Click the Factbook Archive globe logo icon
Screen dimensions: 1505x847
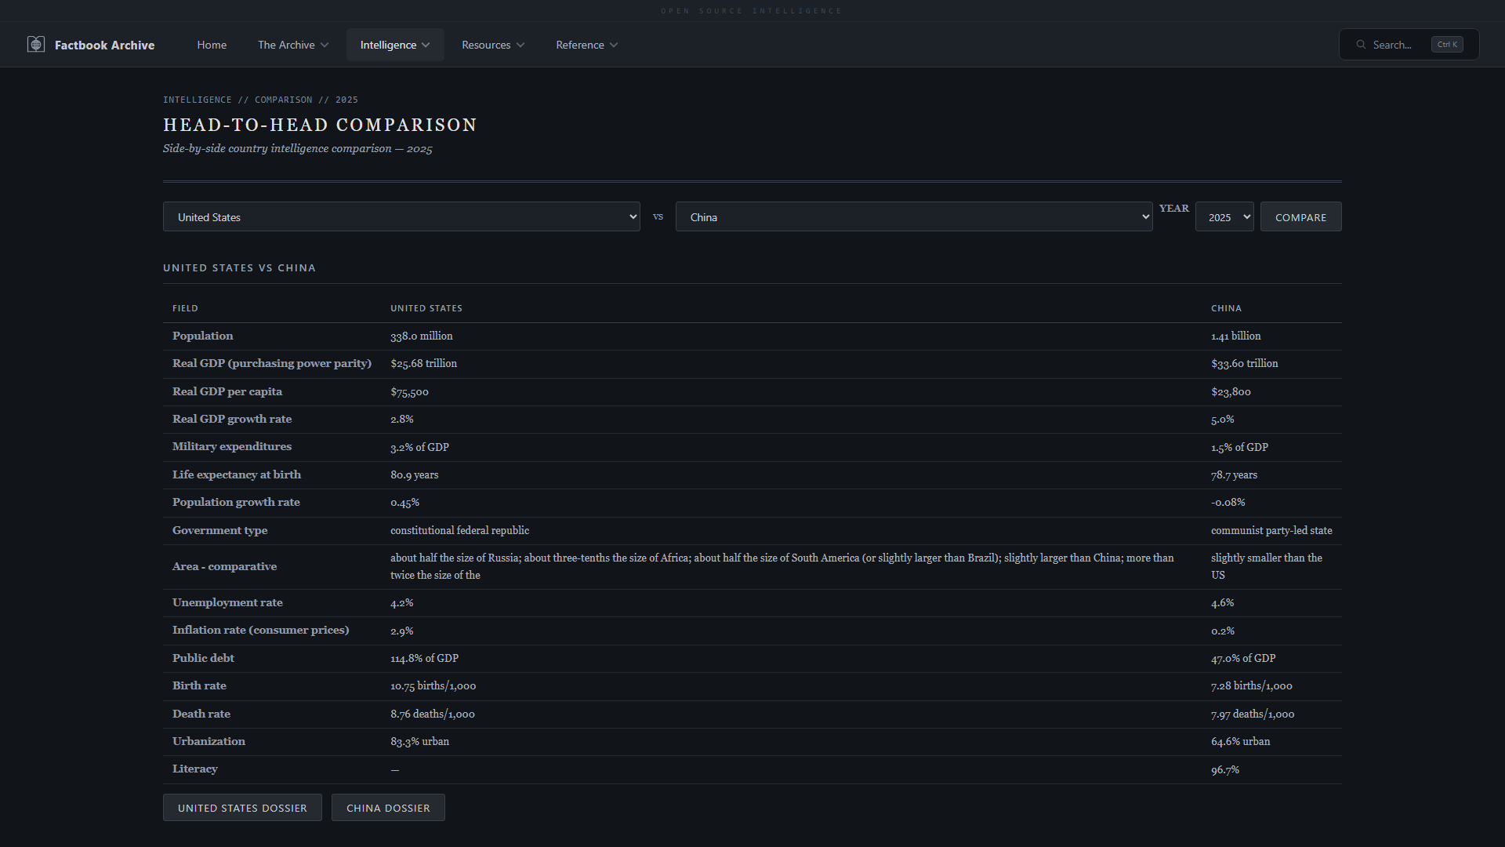pyautogui.click(x=36, y=45)
